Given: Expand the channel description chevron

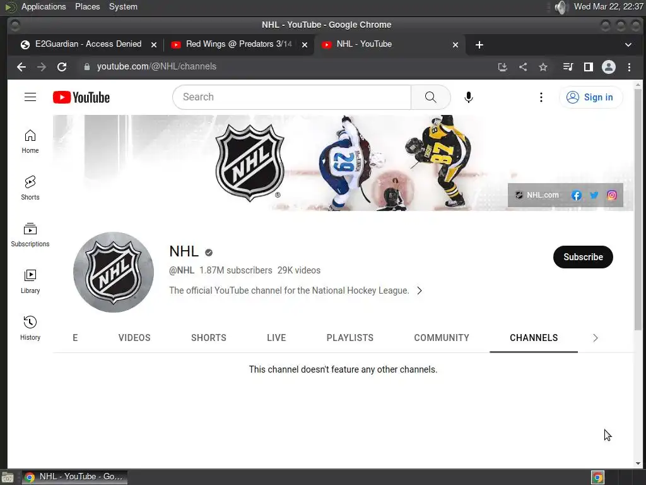Looking at the screenshot, I should pyautogui.click(x=420, y=290).
